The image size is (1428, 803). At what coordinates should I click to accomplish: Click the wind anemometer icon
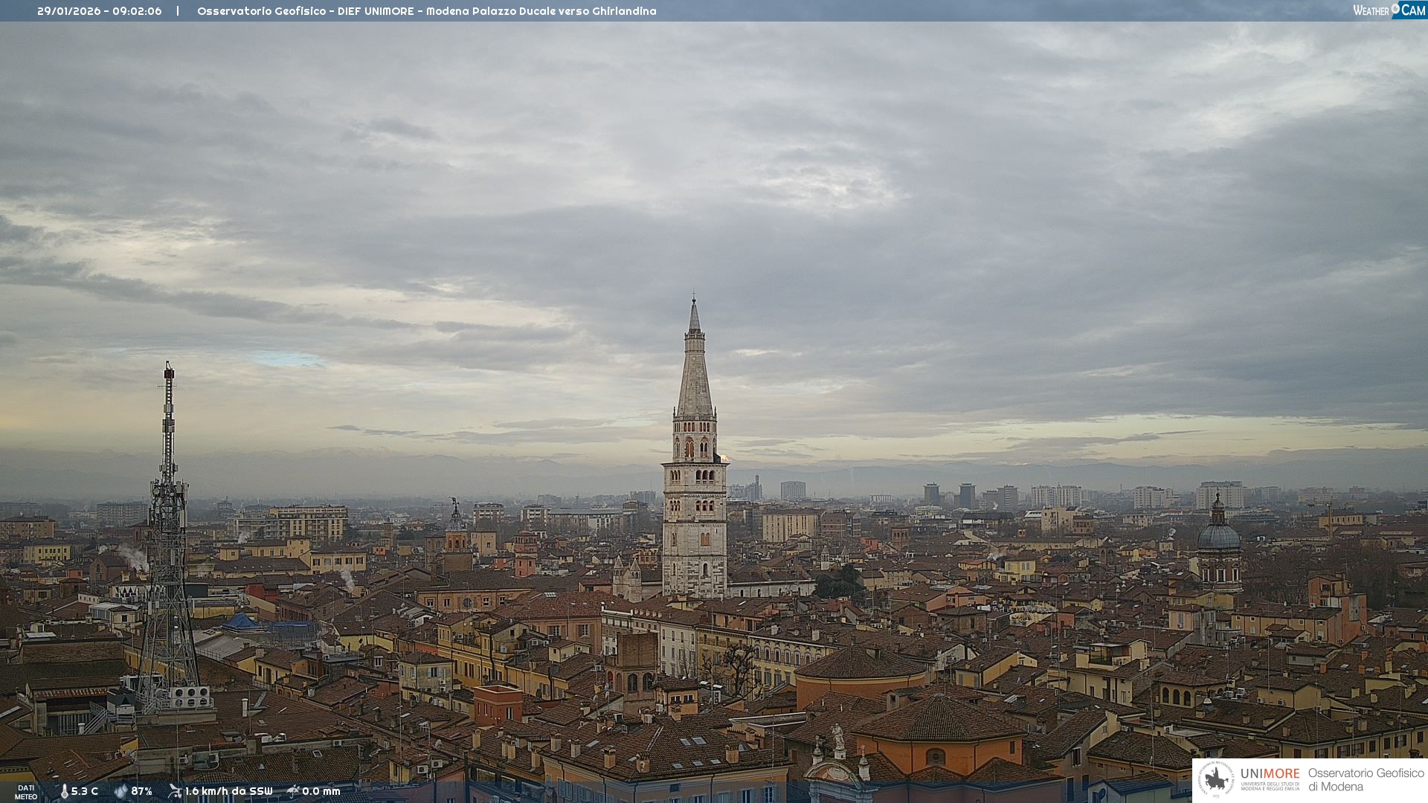click(x=175, y=791)
